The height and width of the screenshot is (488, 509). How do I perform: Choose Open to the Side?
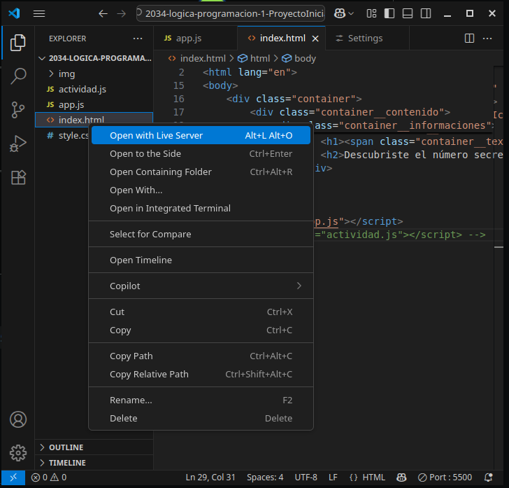(201, 153)
